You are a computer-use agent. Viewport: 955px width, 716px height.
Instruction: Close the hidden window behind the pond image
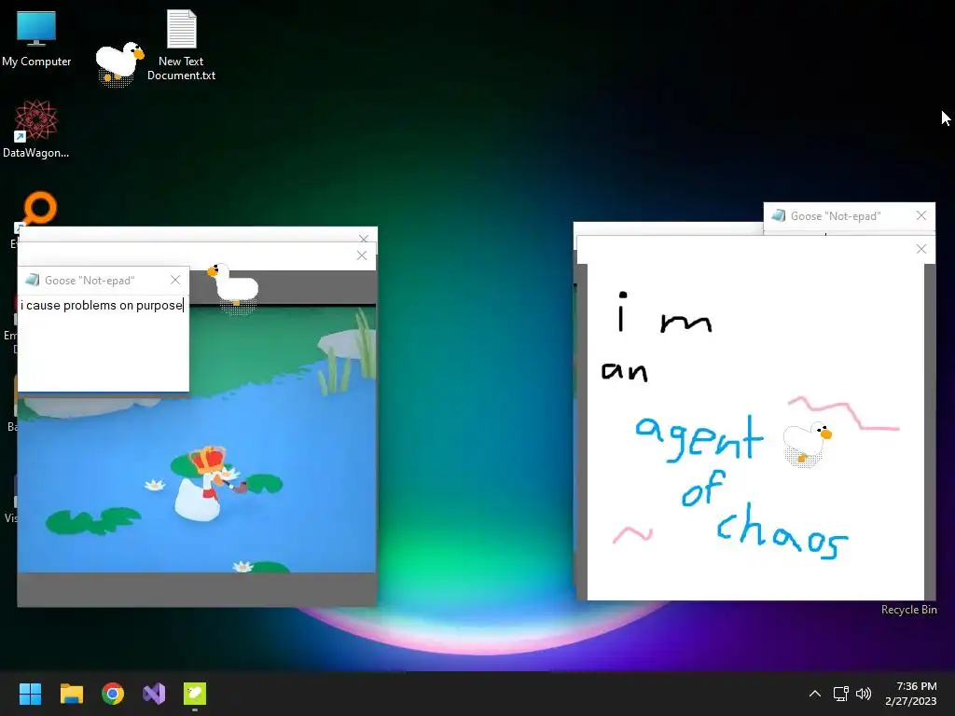(x=364, y=238)
